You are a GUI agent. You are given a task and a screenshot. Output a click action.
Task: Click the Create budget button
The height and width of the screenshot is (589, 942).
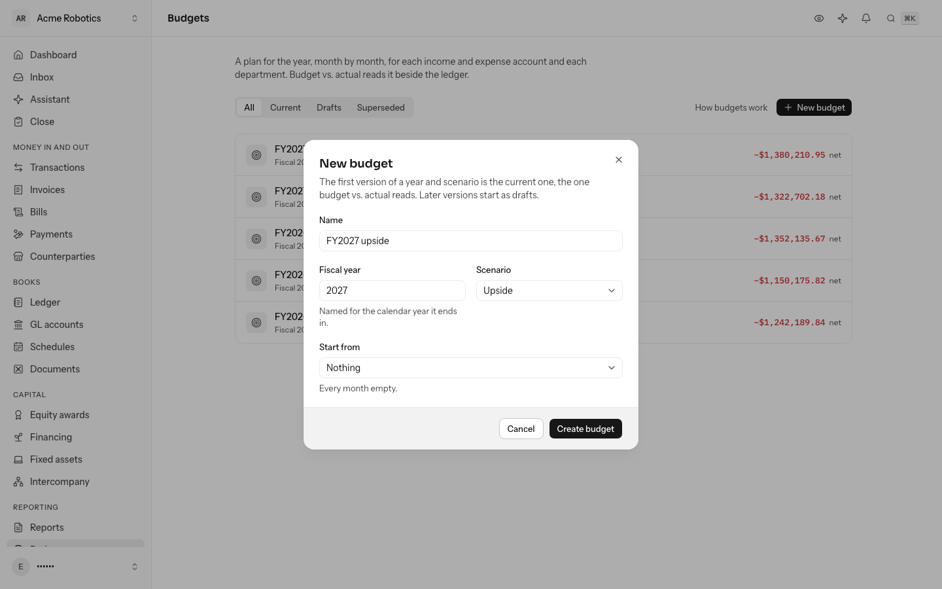point(585,429)
